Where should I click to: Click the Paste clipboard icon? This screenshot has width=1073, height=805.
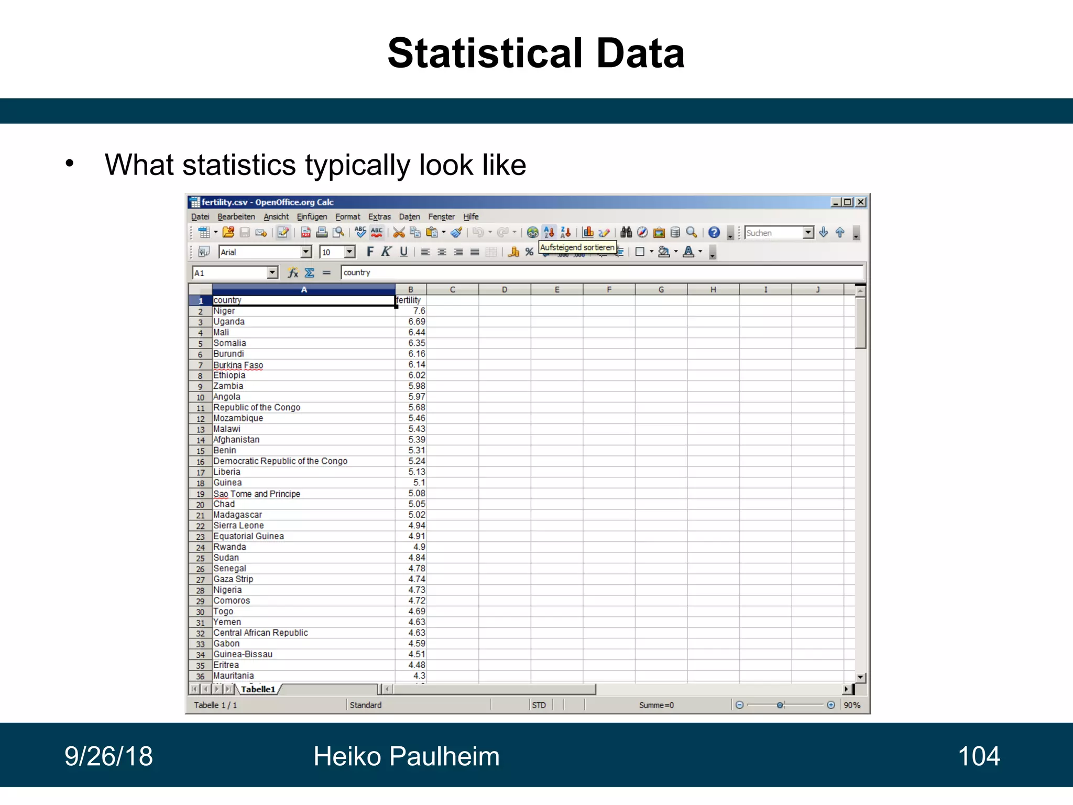tap(432, 233)
